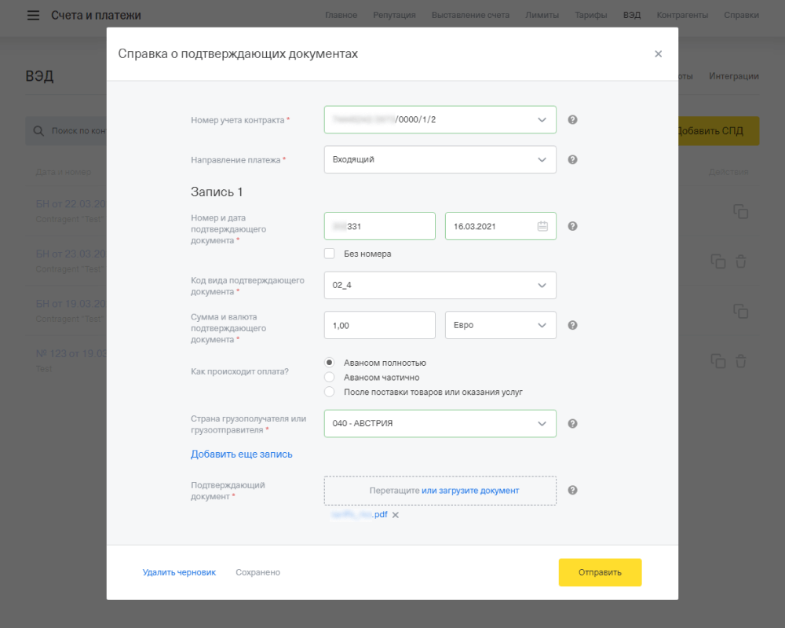Click help icon next to document date

572,226
